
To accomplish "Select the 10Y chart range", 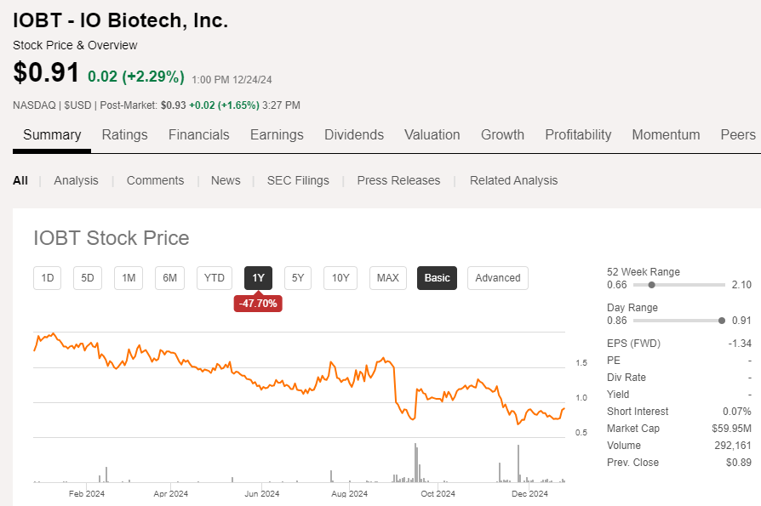I will 340,278.
